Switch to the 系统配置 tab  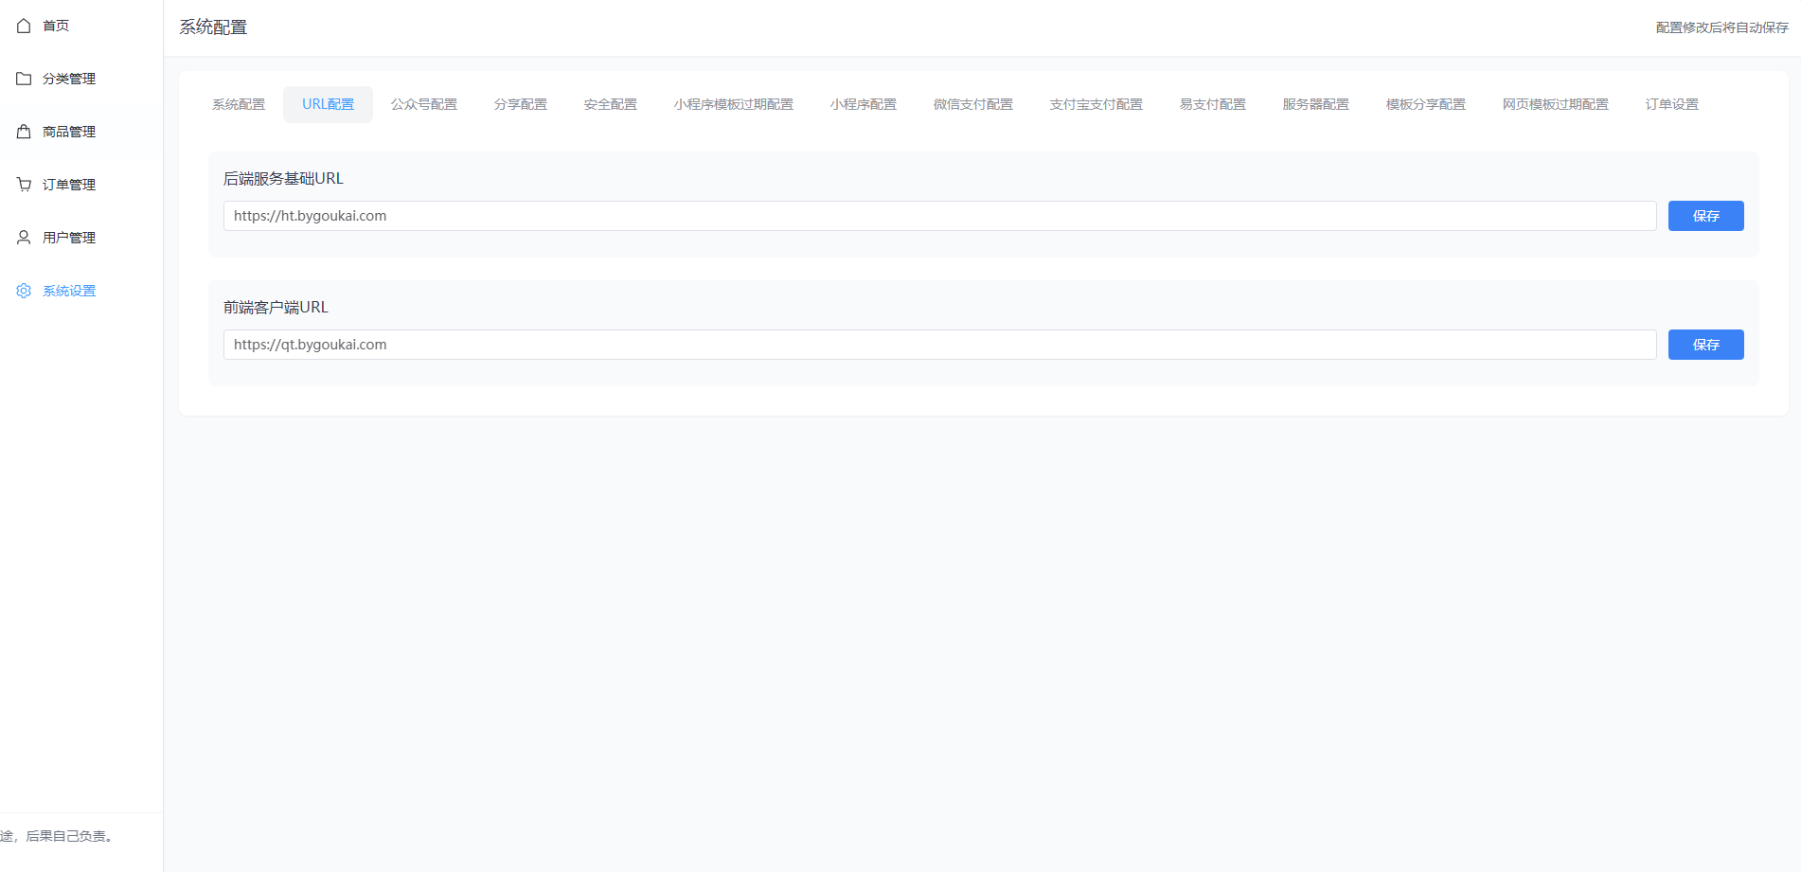239,104
